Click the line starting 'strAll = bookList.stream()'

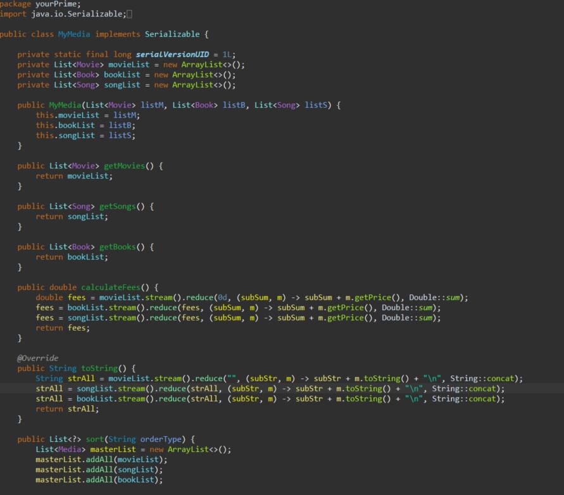tap(270, 399)
